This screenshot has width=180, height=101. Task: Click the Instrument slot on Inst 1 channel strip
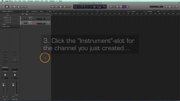5,60
